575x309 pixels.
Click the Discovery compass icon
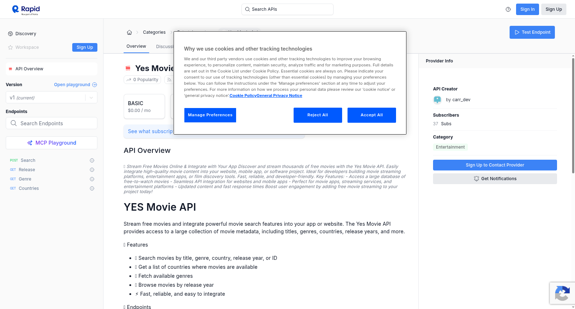click(x=10, y=34)
